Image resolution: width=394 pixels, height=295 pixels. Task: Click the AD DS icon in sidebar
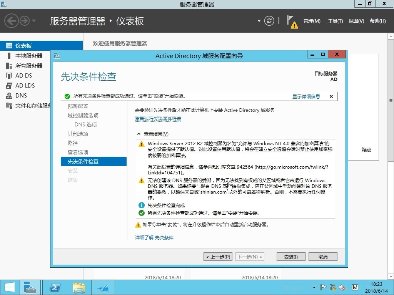[9, 76]
